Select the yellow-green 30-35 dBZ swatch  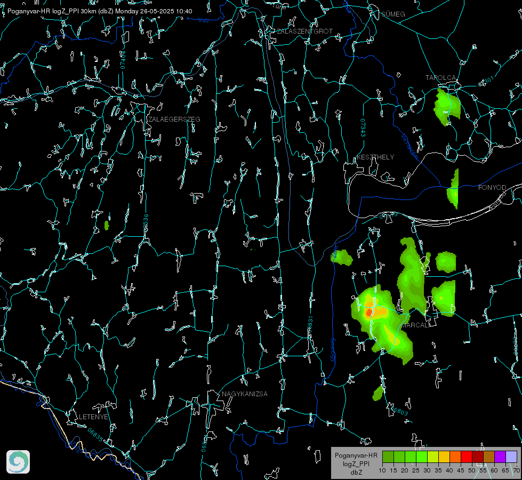pyautogui.click(x=433, y=457)
